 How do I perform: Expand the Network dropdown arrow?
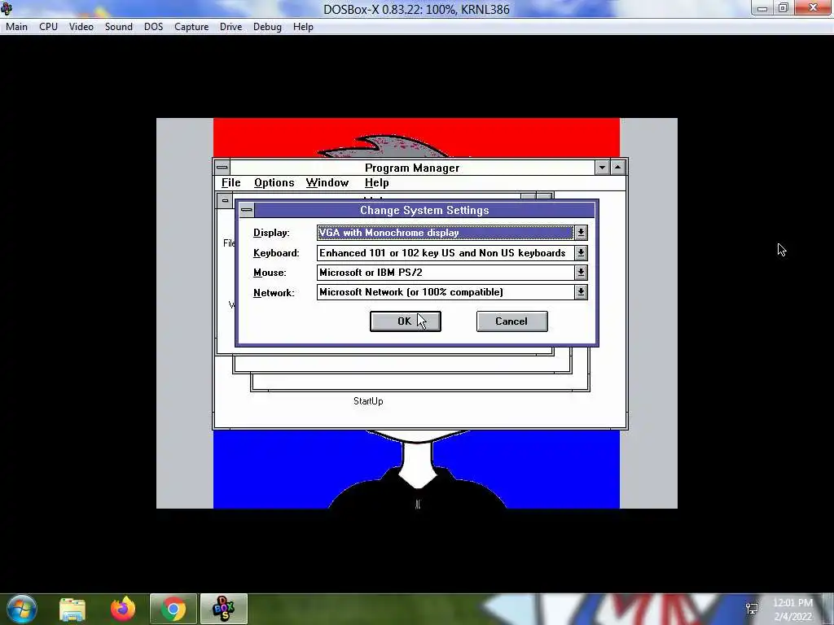pos(581,292)
